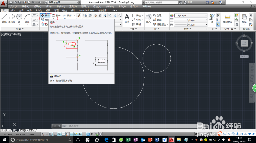Open the 绘图(D) menu
The image size is (256, 143).
(x=85, y=7)
